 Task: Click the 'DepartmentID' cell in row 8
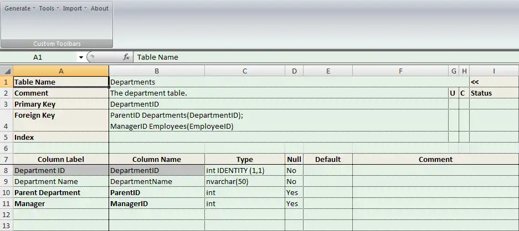pos(157,171)
